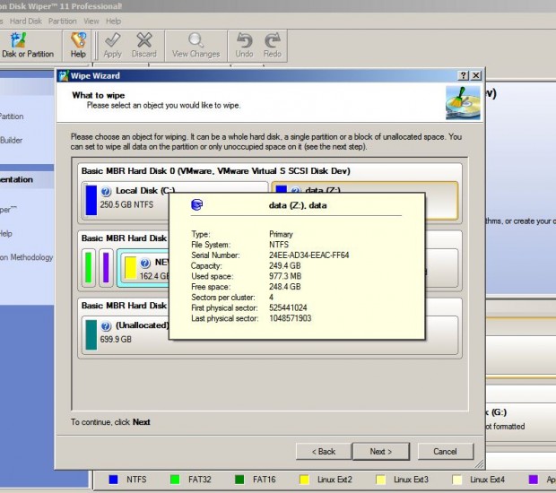556x493 pixels.
Task: Click the last physical sector value 1048571903
Action: point(290,318)
